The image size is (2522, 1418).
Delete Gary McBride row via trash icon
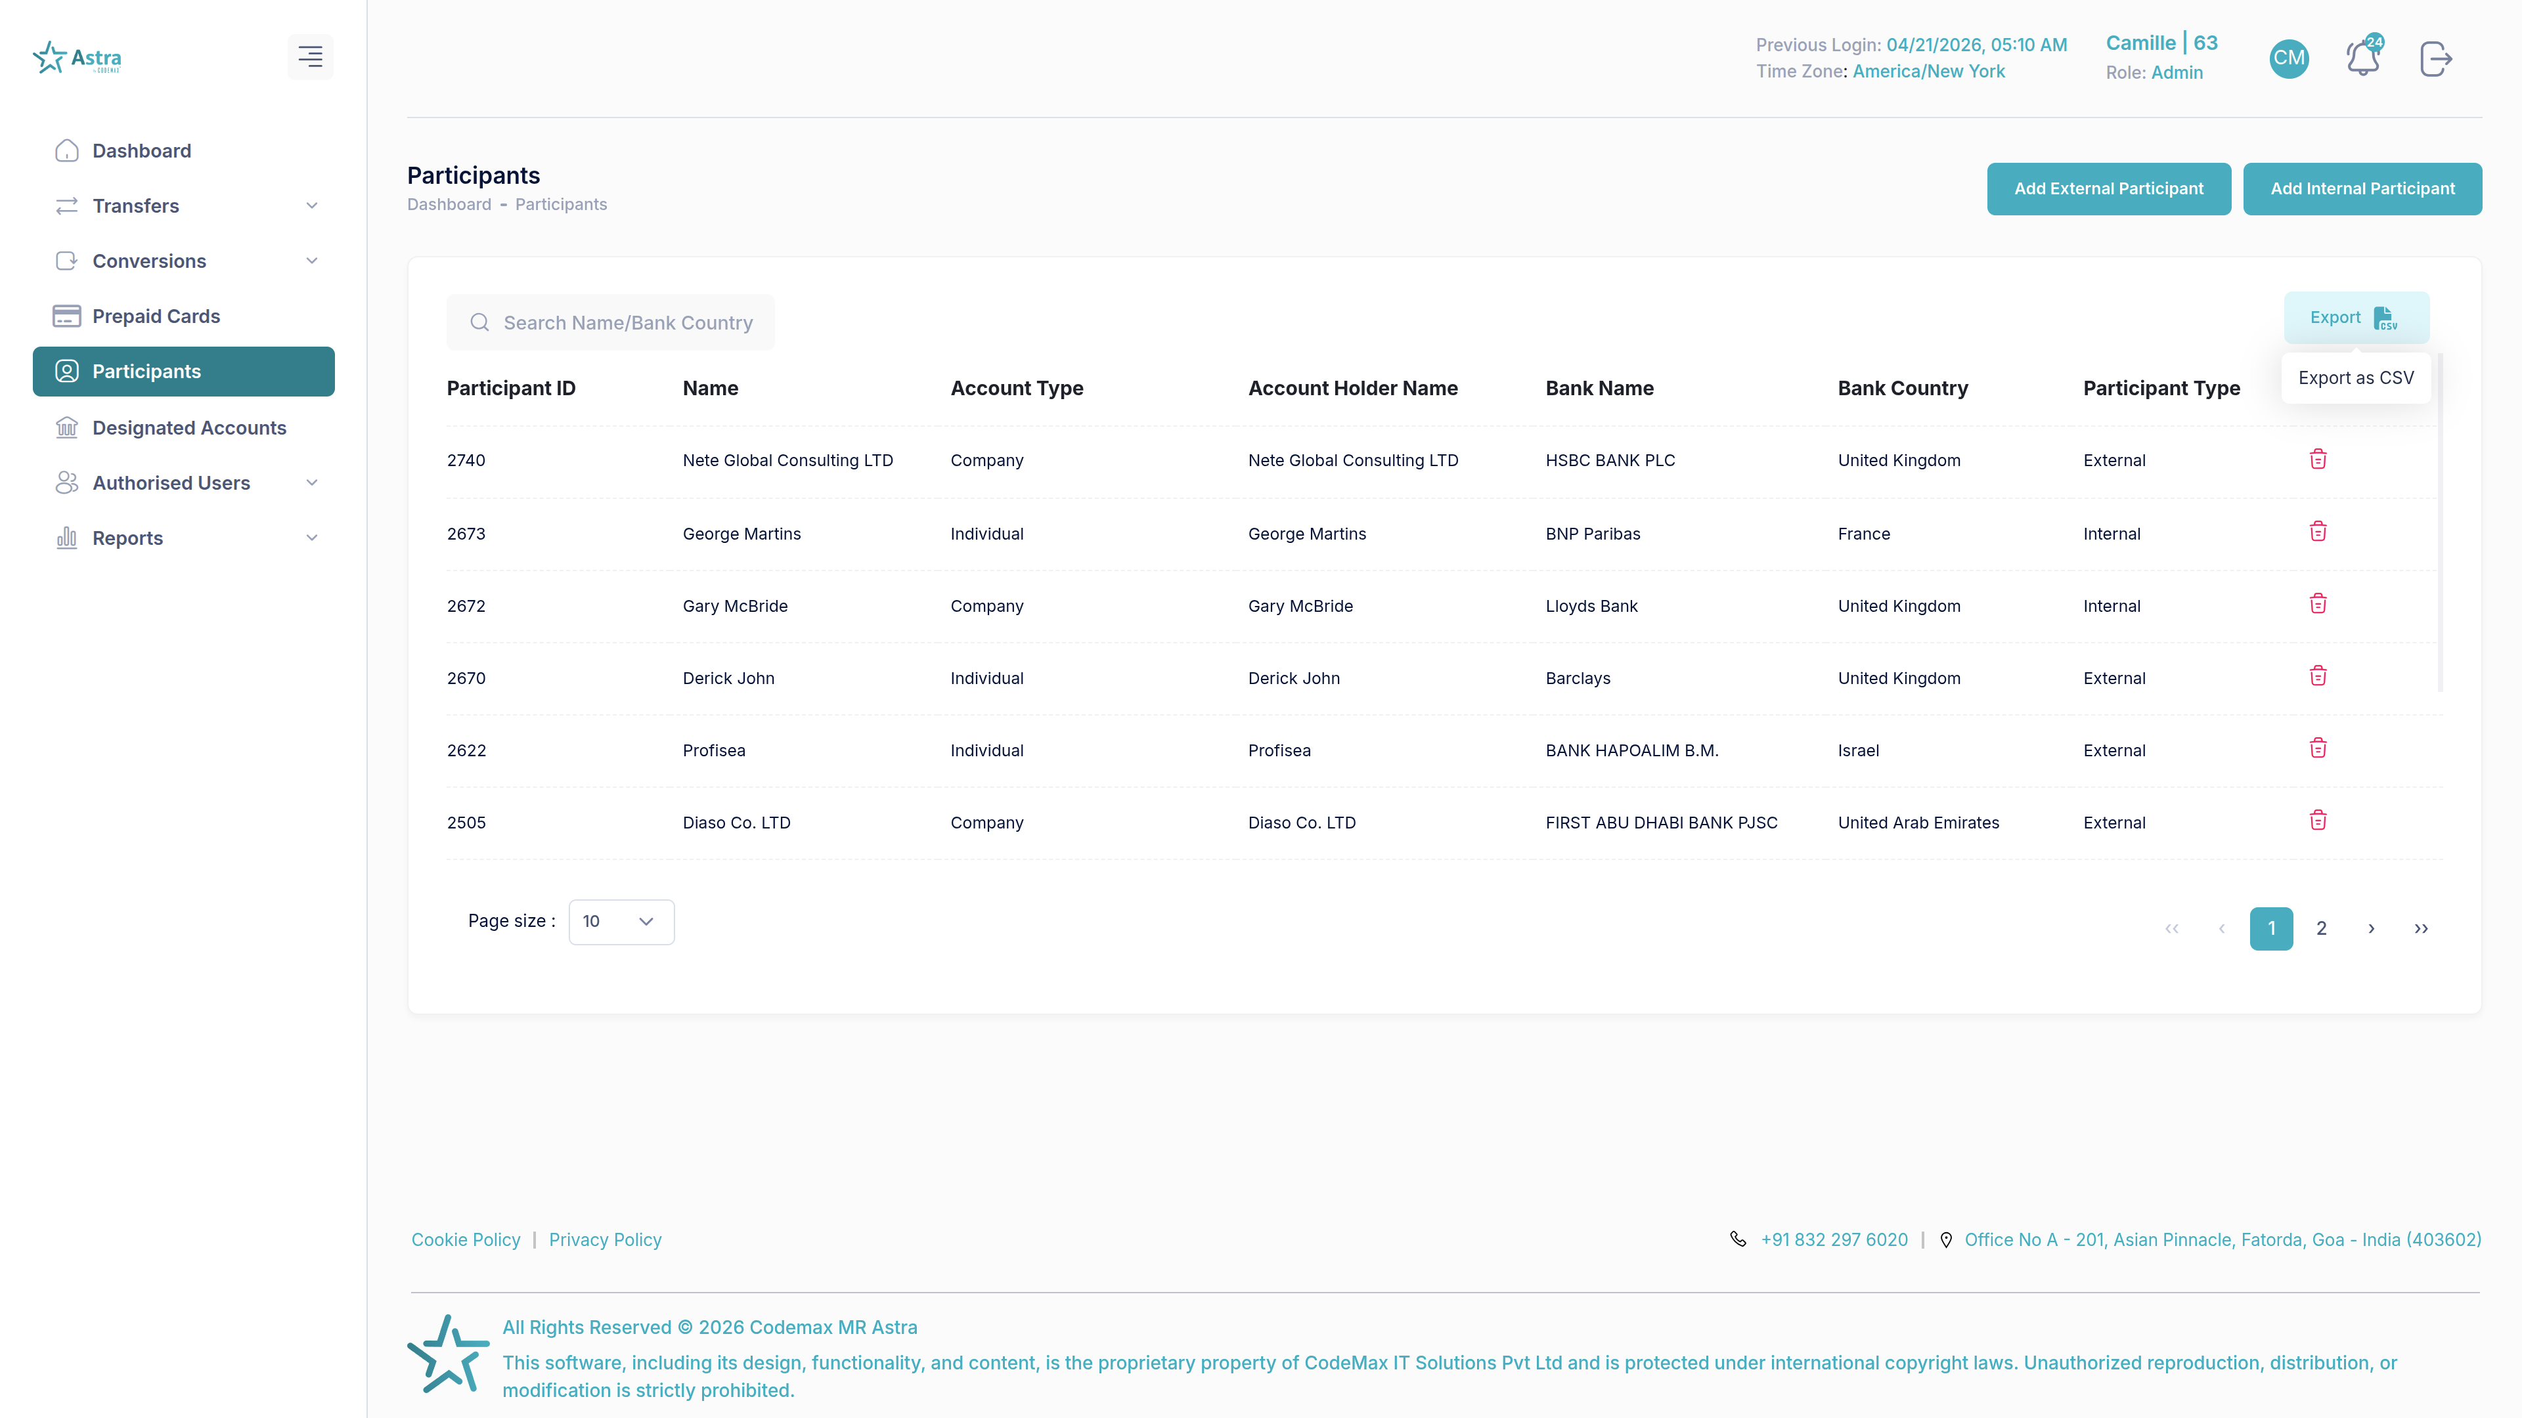(2317, 604)
